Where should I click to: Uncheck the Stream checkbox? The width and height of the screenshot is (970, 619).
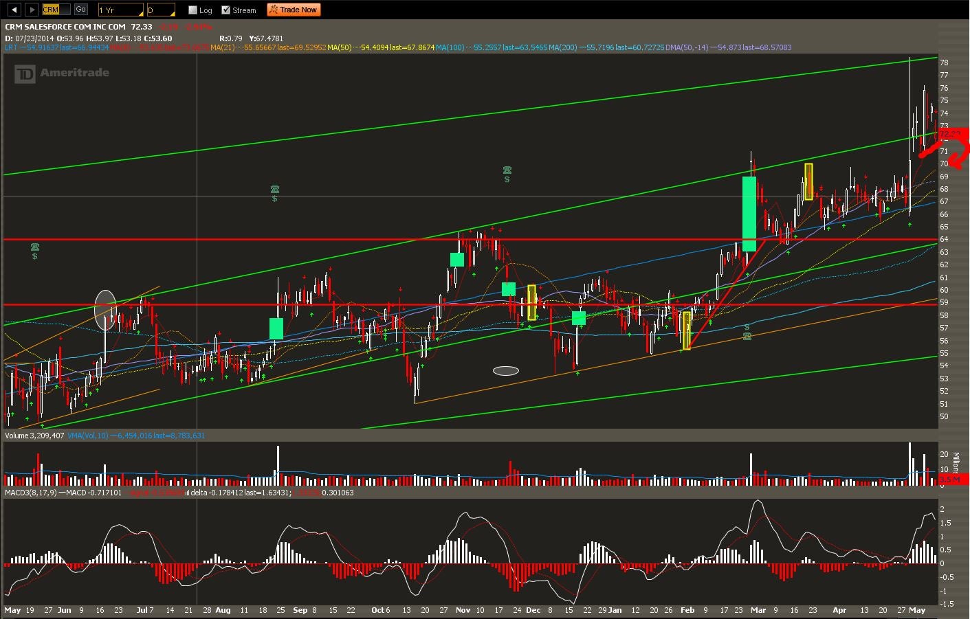pyautogui.click(x=226, y=10)
